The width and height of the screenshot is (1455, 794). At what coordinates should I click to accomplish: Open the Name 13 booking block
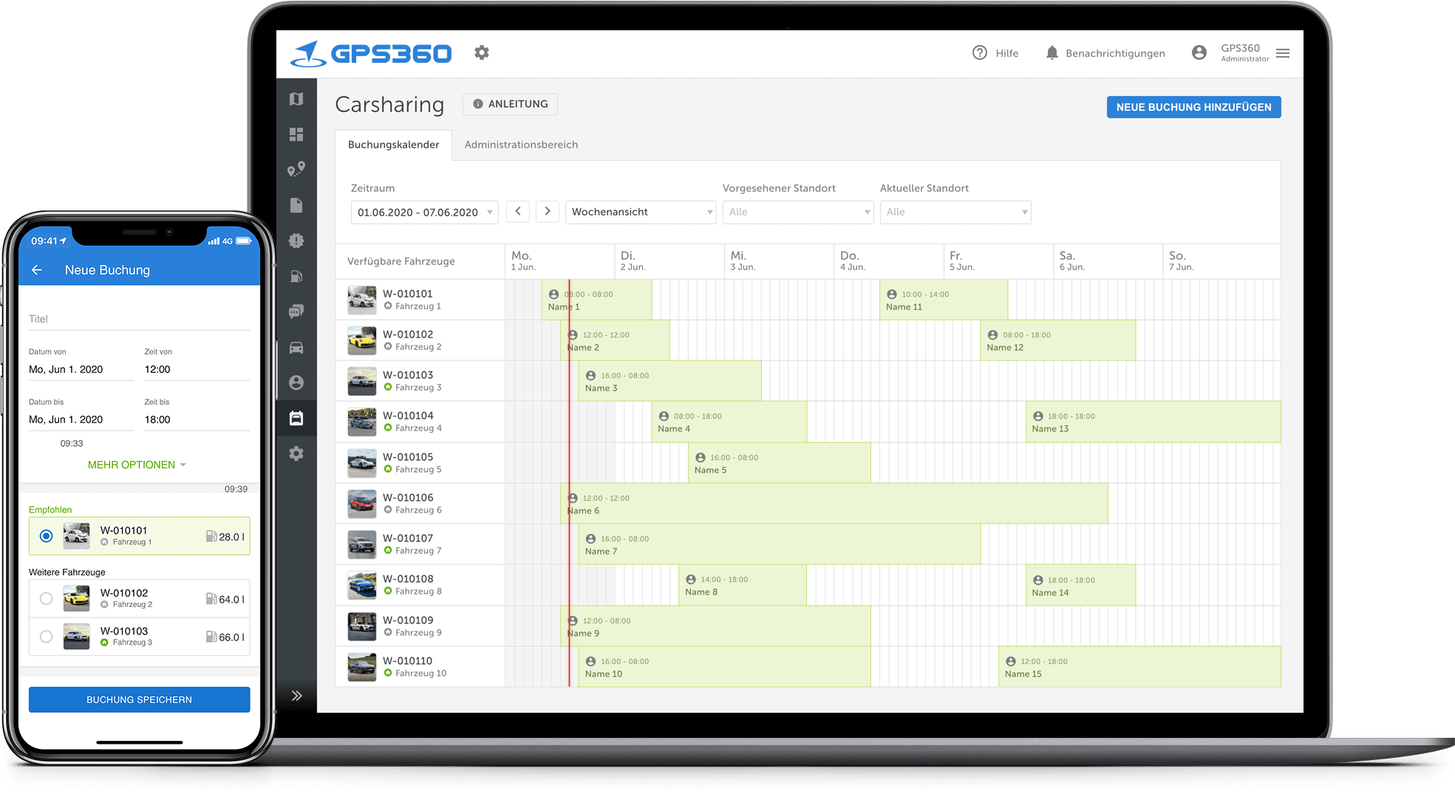[x=1153, y=422]
